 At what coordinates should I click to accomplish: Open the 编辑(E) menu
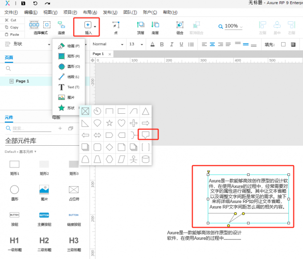31,12
